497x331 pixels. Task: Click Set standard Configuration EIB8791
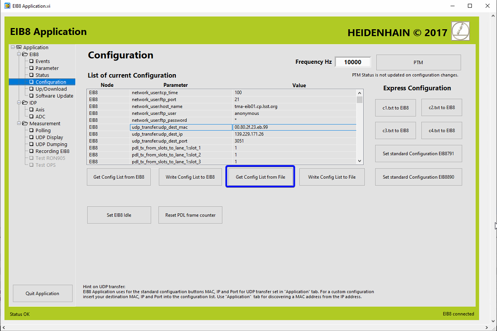(418, 154)
